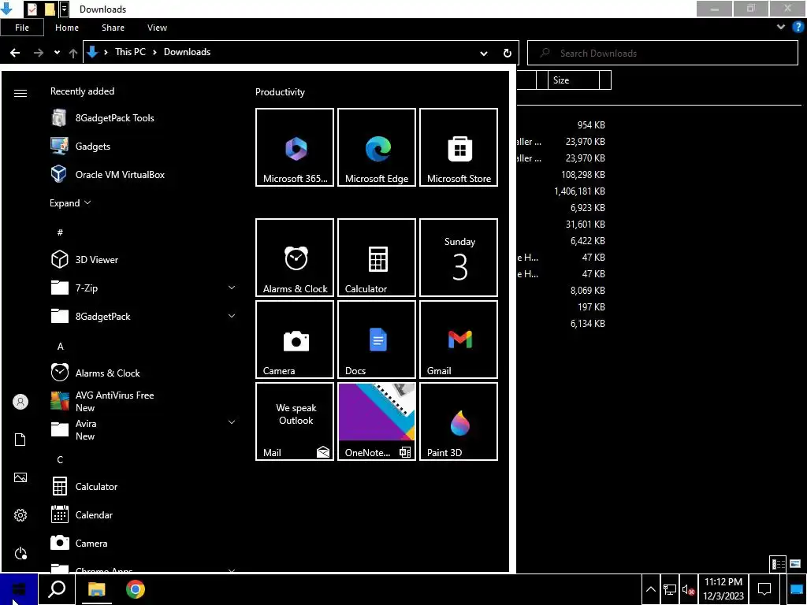Switch to the View ribbon tab

point(157,28)
